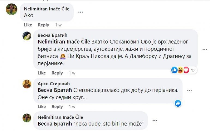210x131 pixels.
Task: Click thumbs-up reaction on Арсо Стијовић's comment
Action: [x=178, y=103]
